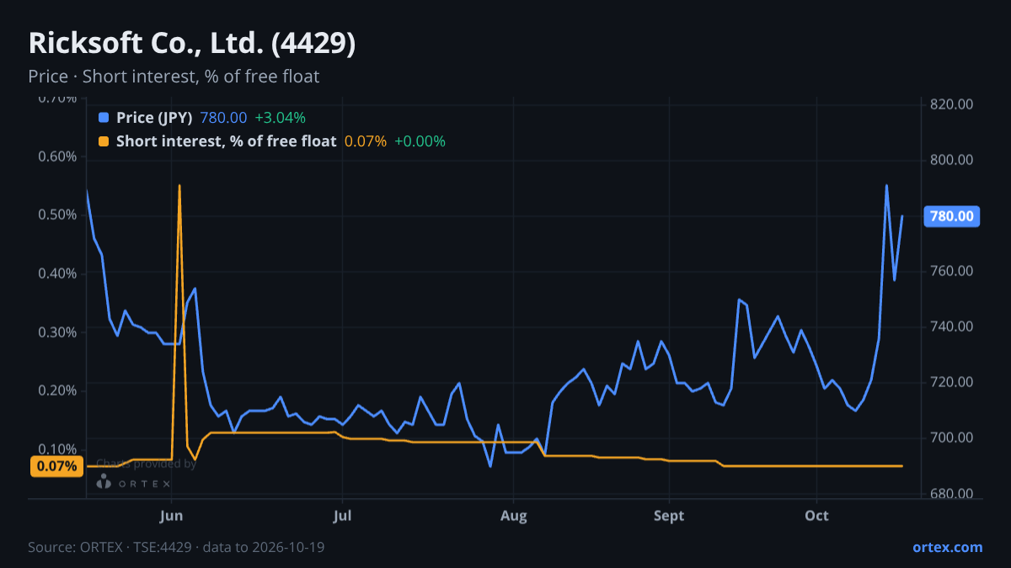This screenshot has height=568, width=1011.
Task: Click the 820.00 right axis label
Action: (x=952, y=104)
